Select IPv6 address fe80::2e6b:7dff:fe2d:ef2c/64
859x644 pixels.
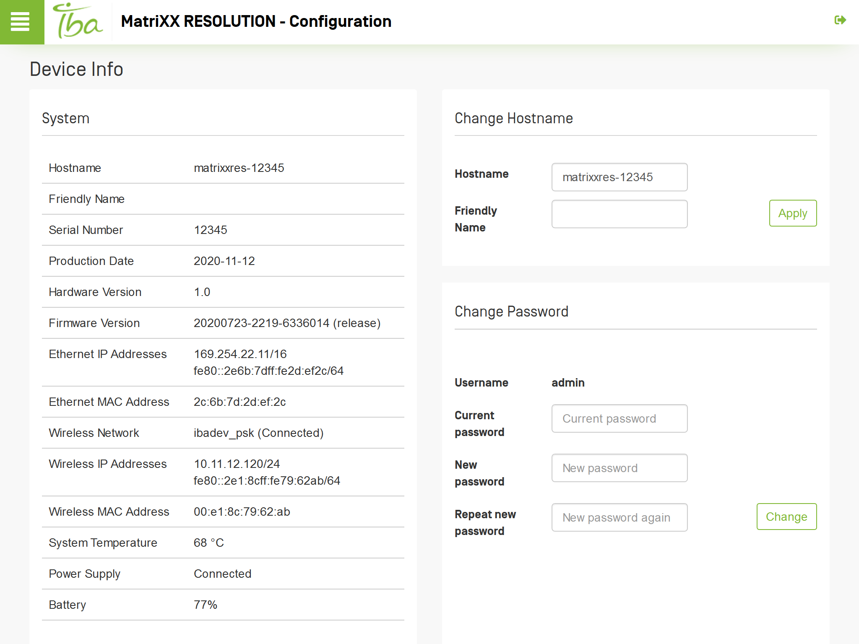[x=268, y=371]
